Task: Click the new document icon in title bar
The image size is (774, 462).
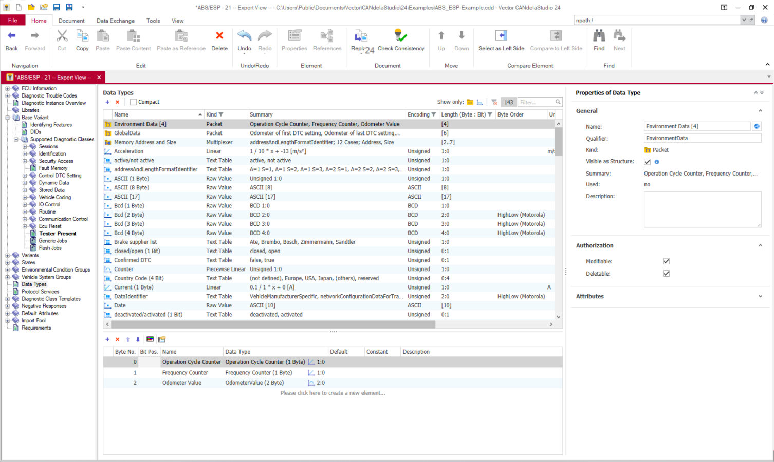Action: [x=19, y=7]
